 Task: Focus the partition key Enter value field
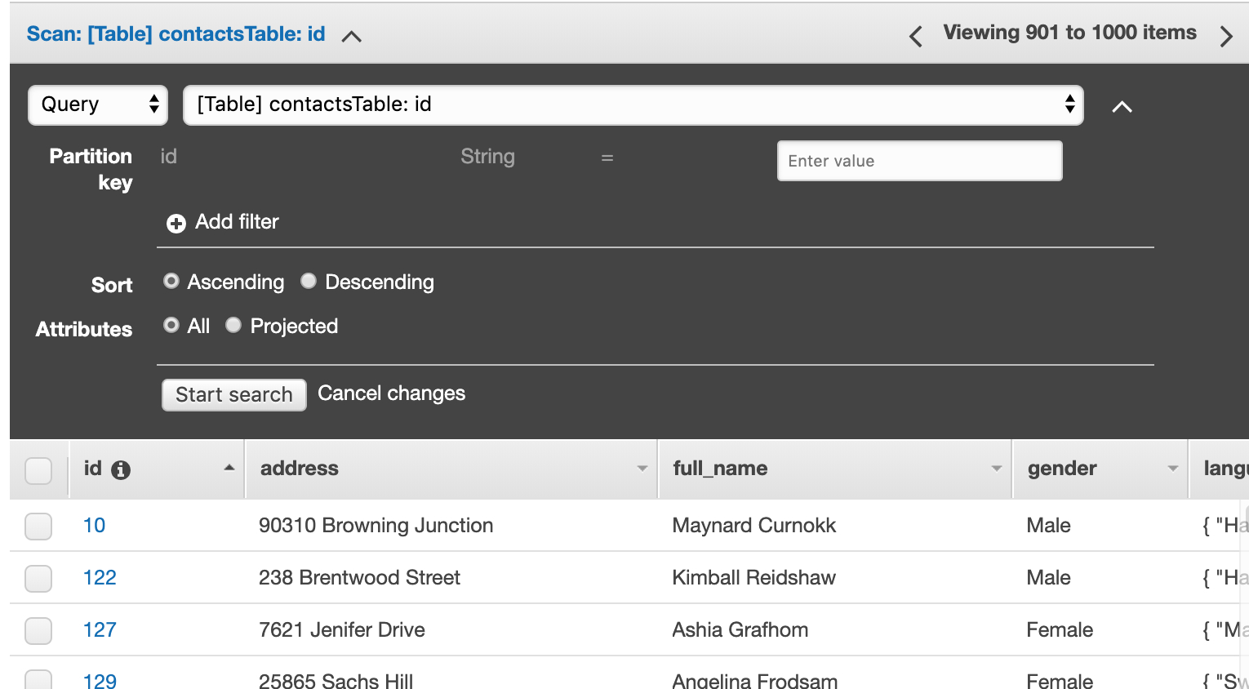click(919, 161)
